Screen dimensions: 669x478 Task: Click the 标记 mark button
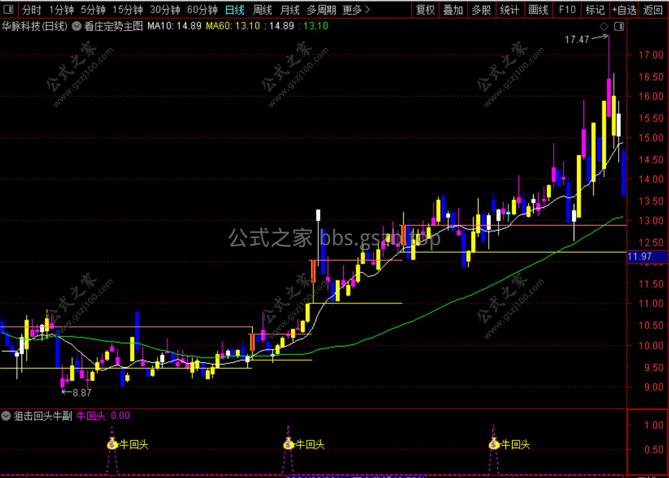pos(595,10)
